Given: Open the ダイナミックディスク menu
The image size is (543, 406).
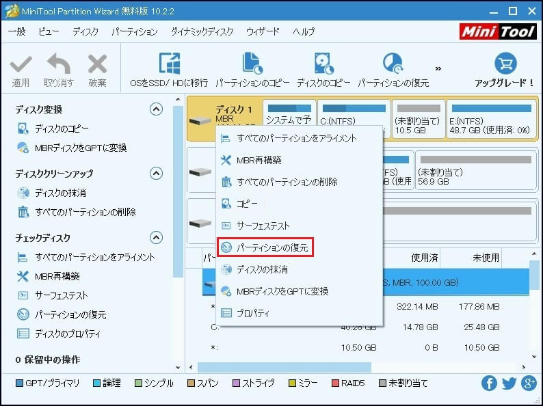Looking at the screenshot, I should pos(202,31).
